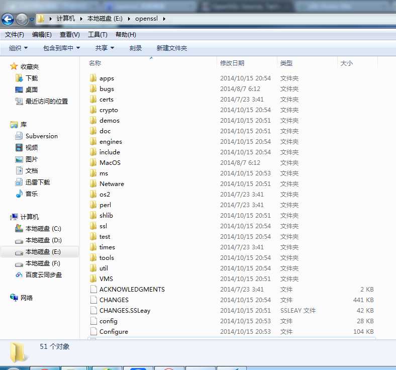Sort by the 修改日期 column header

coord(232,63)
